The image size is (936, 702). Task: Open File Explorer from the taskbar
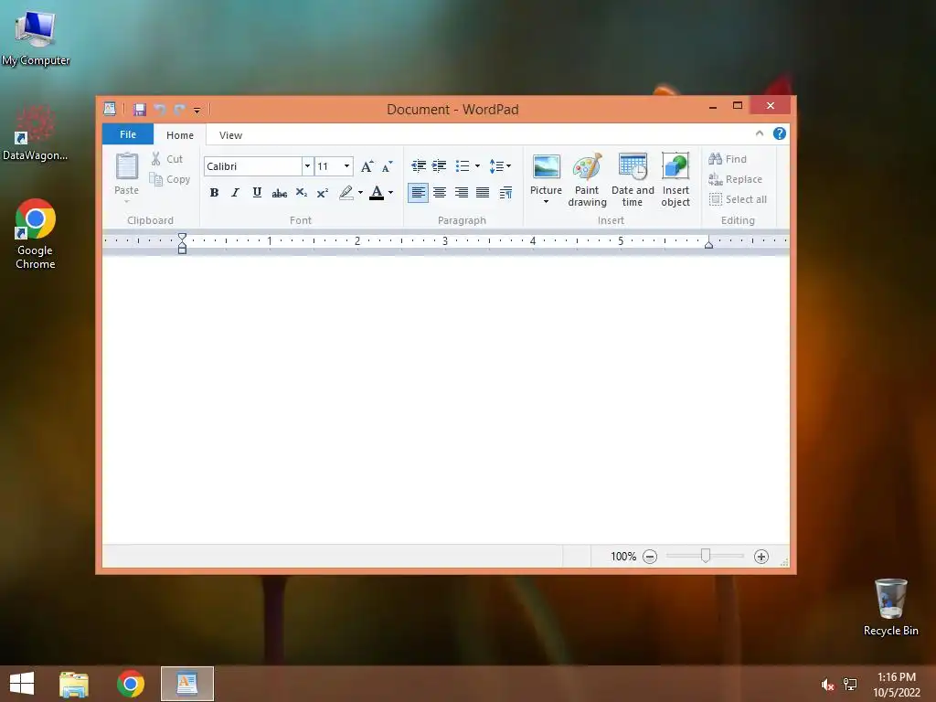(x=74, y=684)
